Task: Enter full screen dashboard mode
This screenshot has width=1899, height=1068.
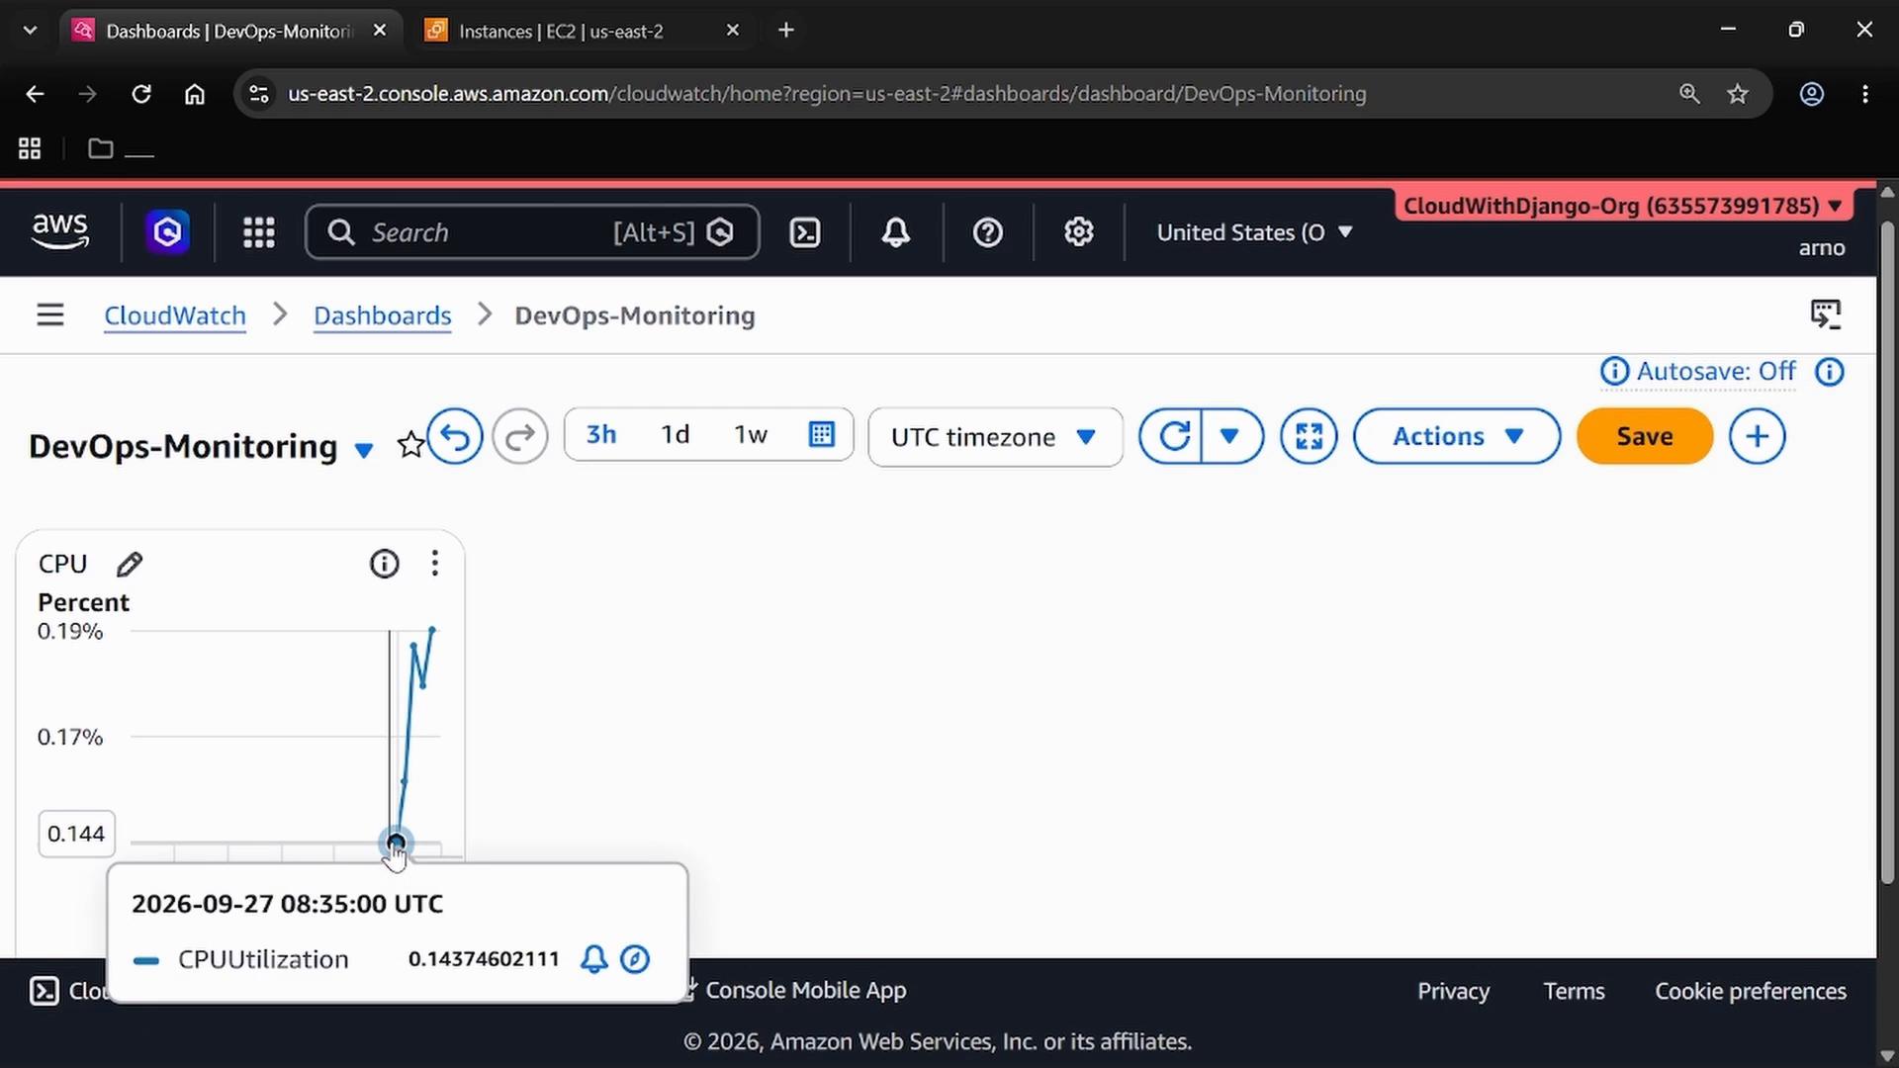Action: pos(1309,436)
